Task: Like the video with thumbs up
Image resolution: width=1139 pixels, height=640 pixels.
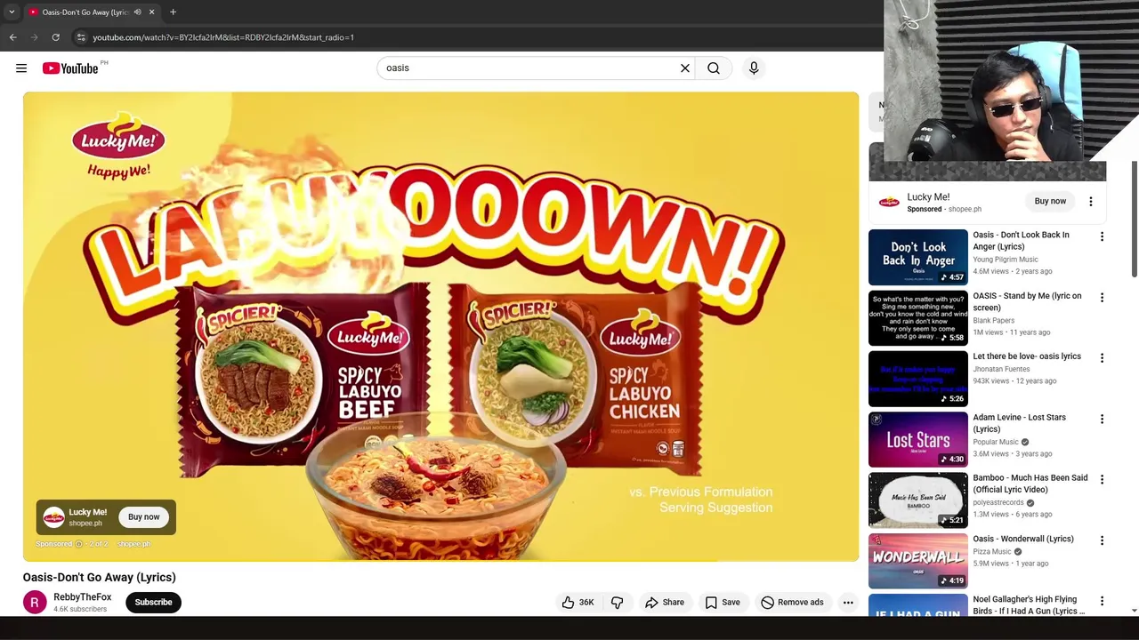Action: point(578,603)
